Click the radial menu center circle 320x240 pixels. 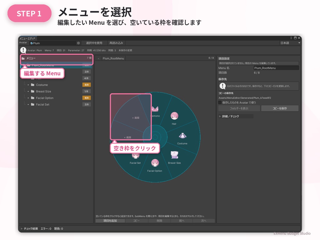(x=155, y=137)
